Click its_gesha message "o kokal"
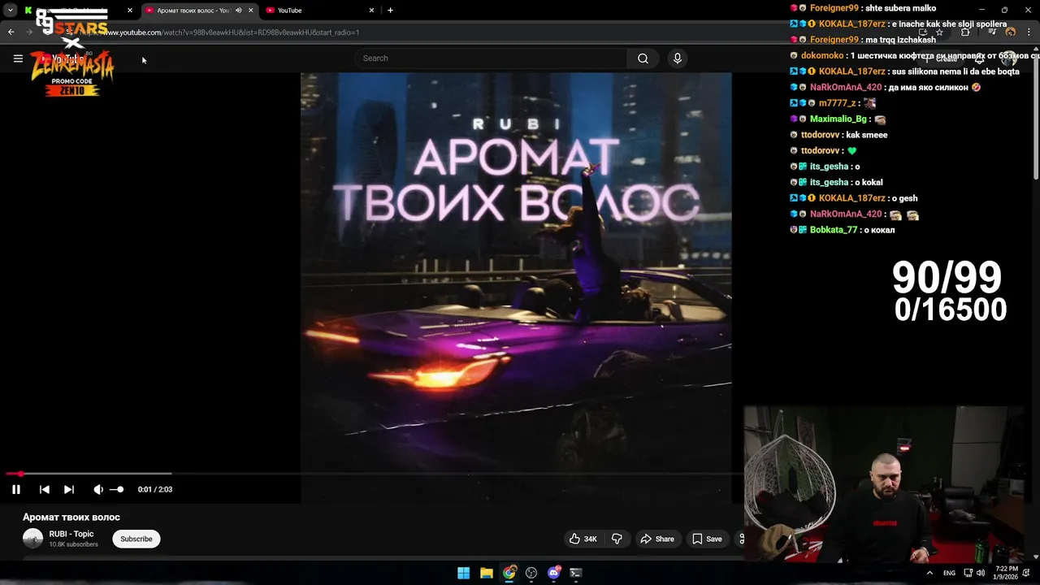 tap(869, 182)
